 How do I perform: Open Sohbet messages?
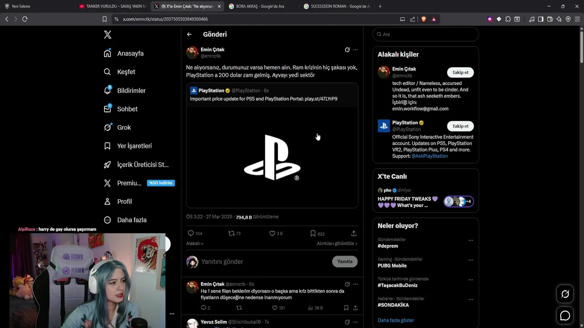tap(120, 109)
